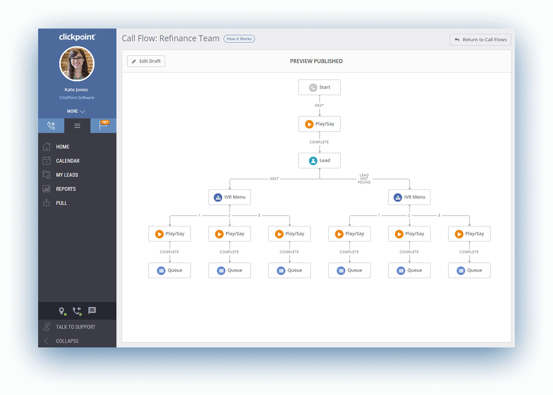Click the LEAD NOT FOUND branch label
The width and height of the screenshot is (553, 395).
(364, 179)
